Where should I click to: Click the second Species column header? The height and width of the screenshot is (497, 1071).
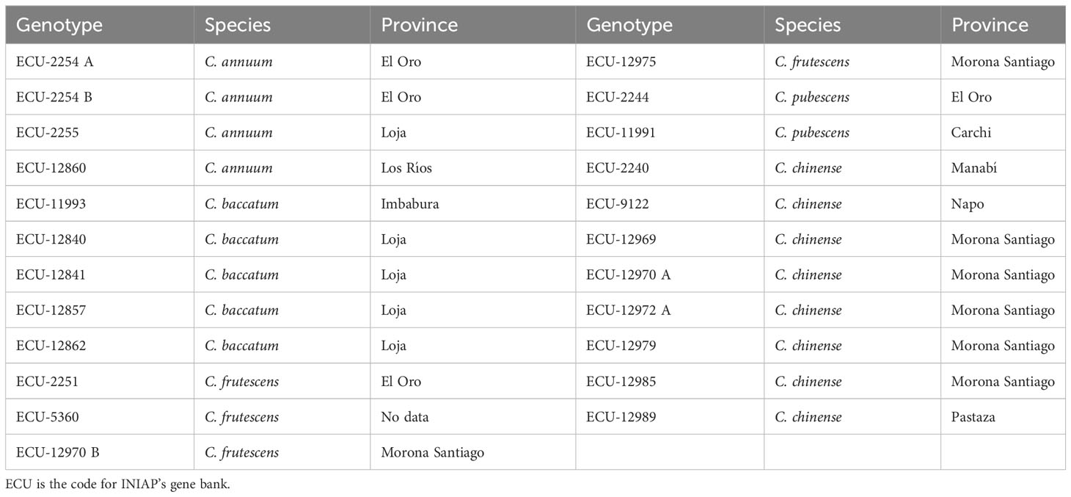[x=852, y=25]
